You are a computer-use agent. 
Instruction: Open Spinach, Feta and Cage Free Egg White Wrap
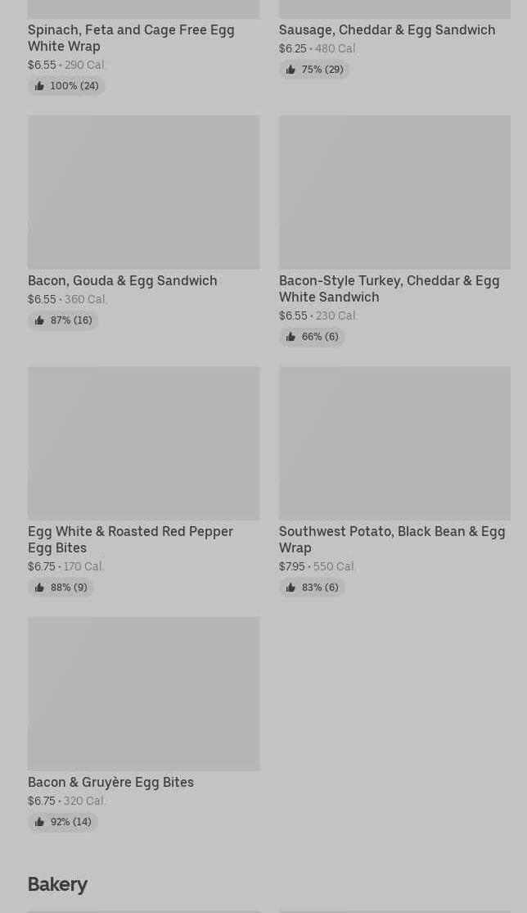pos(131,38)
